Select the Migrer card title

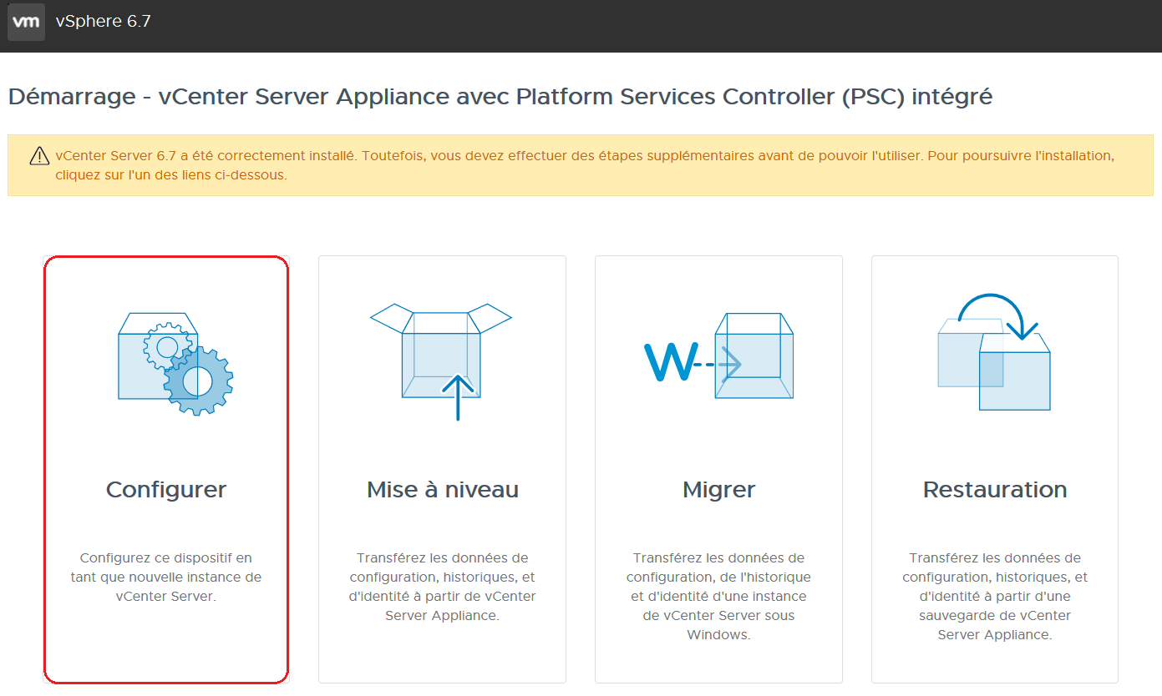point(719,489)
